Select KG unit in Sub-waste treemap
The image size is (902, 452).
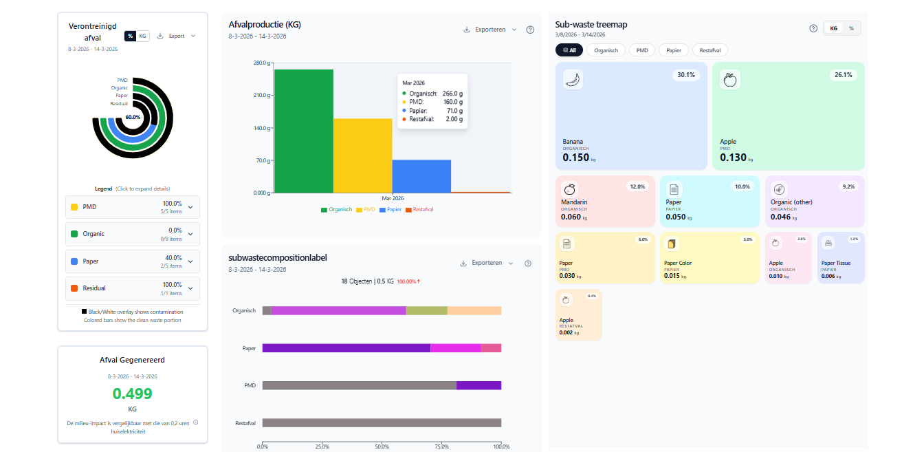pos(833,28)
